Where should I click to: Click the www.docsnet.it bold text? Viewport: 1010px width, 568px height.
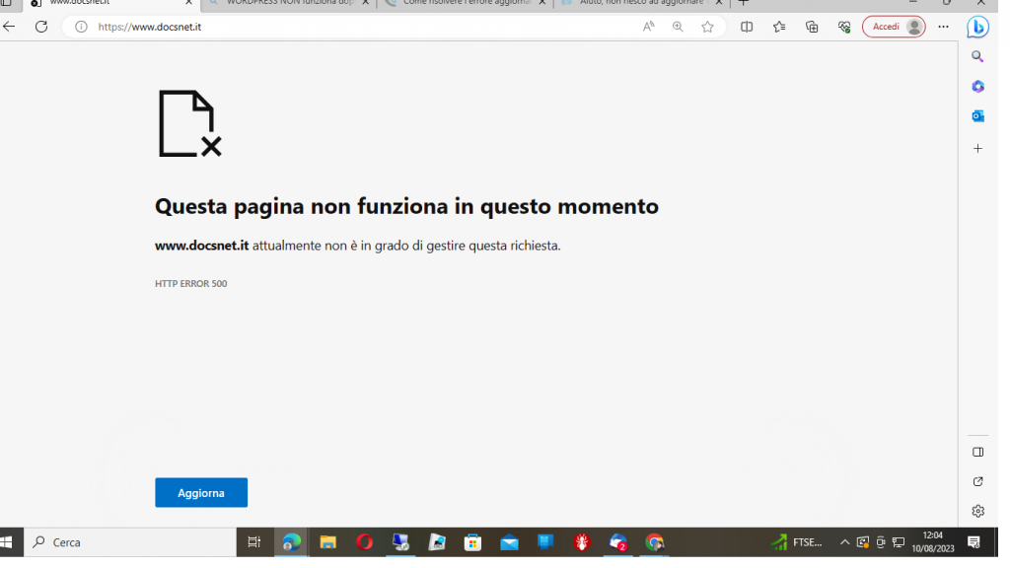pos(201,246)
